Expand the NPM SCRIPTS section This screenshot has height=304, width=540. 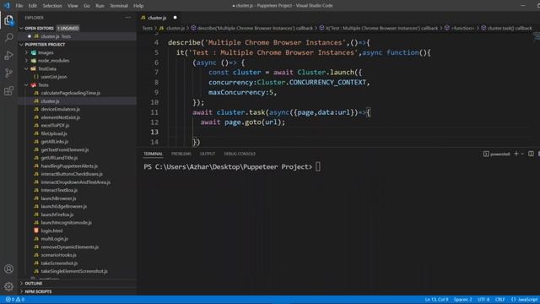click(x=38, y=291)
